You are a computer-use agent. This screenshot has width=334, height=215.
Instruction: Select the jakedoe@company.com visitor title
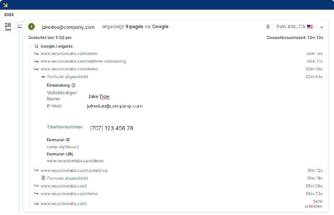[x=68, y=27]
